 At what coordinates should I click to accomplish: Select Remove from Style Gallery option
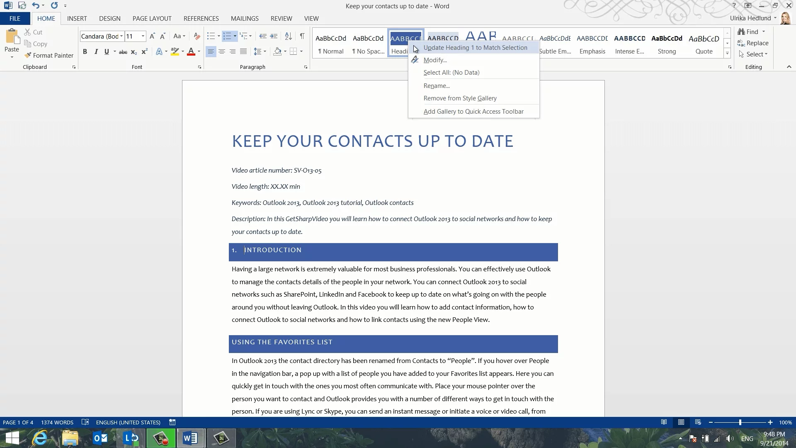tap(460, 98)
